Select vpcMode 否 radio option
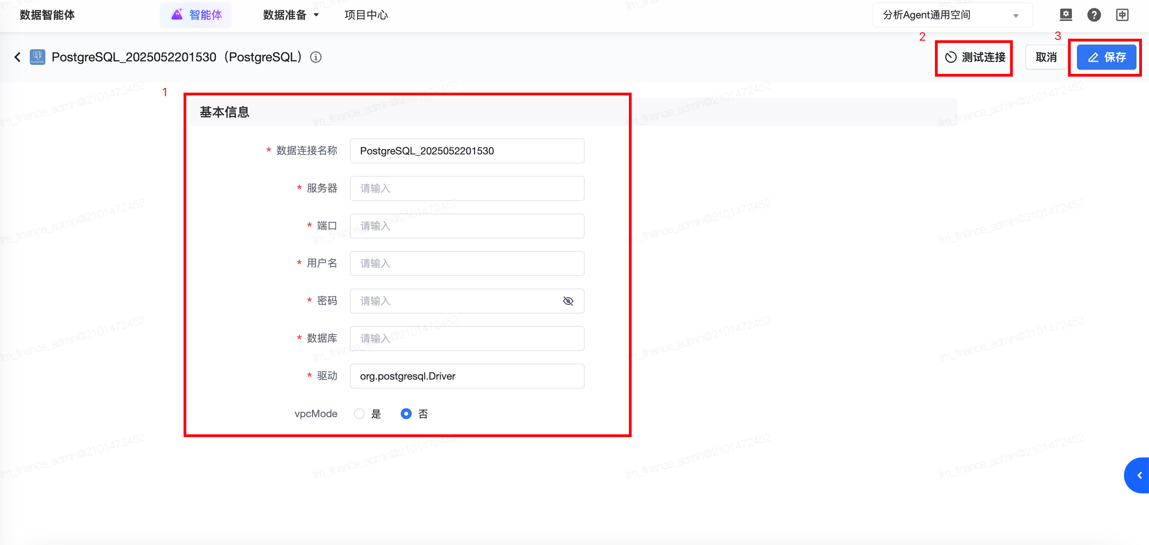 [406, 414]
